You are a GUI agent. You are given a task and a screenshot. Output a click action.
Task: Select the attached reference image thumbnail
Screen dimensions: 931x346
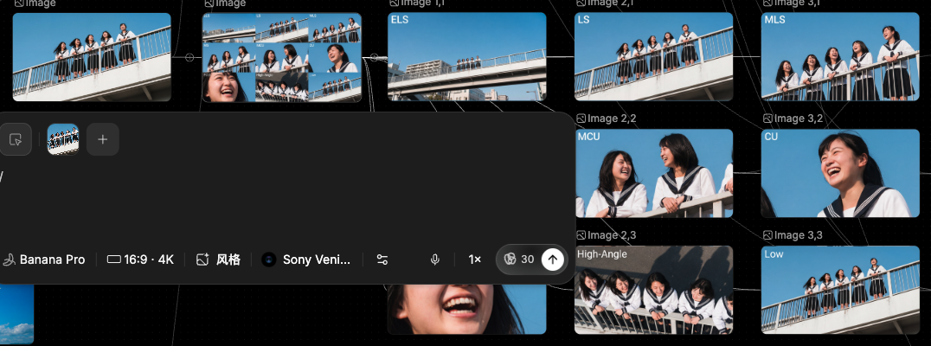click(63, 139)
